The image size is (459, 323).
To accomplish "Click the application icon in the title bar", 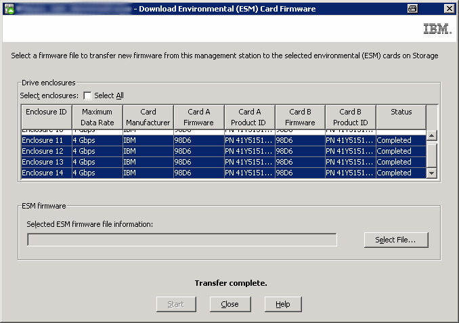I will click(9, 8).
